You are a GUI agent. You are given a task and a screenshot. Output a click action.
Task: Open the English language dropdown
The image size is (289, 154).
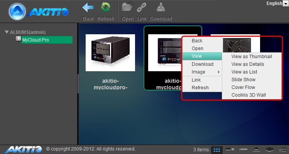tap(277, 3)
